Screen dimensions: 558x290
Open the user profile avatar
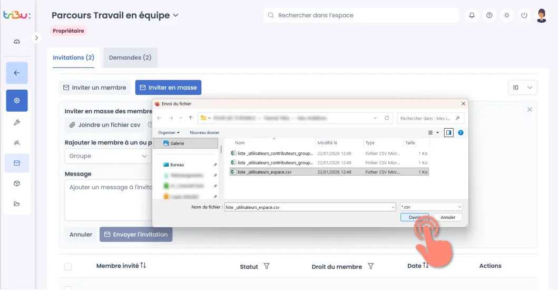click(542, 15)
